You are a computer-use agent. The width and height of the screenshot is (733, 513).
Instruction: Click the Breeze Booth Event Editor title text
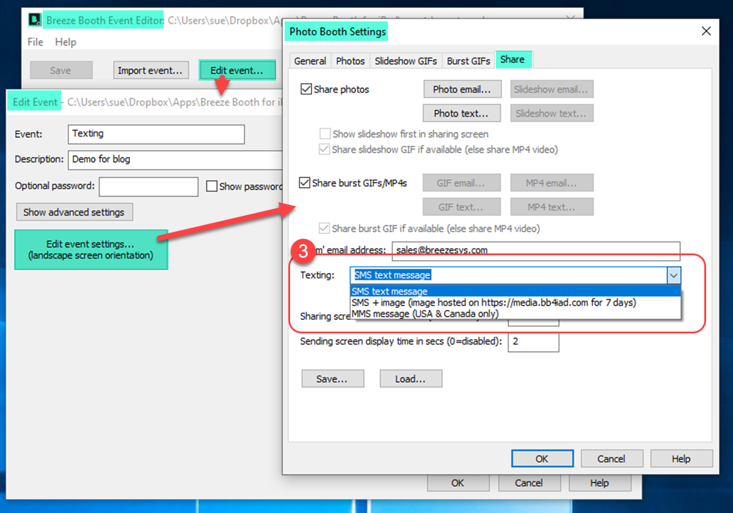[105, 20]
